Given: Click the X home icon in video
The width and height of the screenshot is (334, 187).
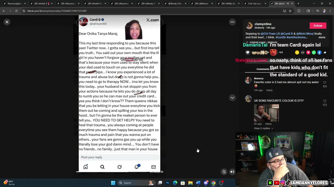Looking at the screenshot, I should pyautogui.click(x=86, y=167).
